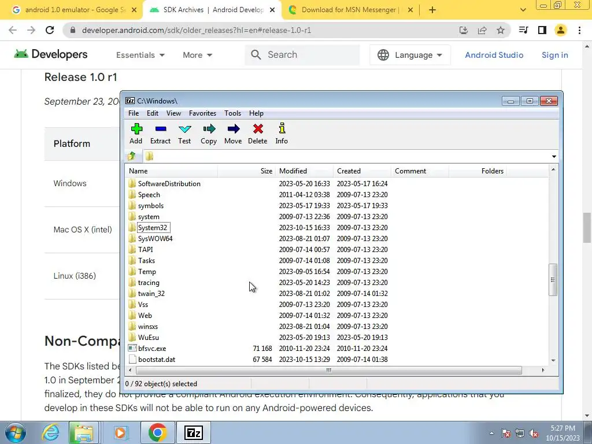Open the Favorites menu in 7-Zip
Screen dimensions: 592x444
coord(202,113)
